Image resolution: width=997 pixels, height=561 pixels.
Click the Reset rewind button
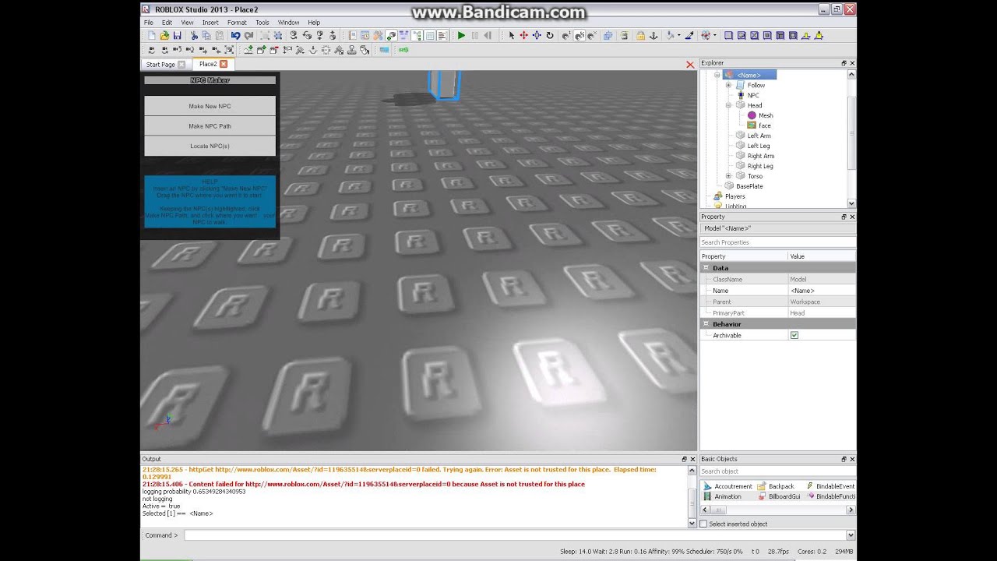(488, 36)
